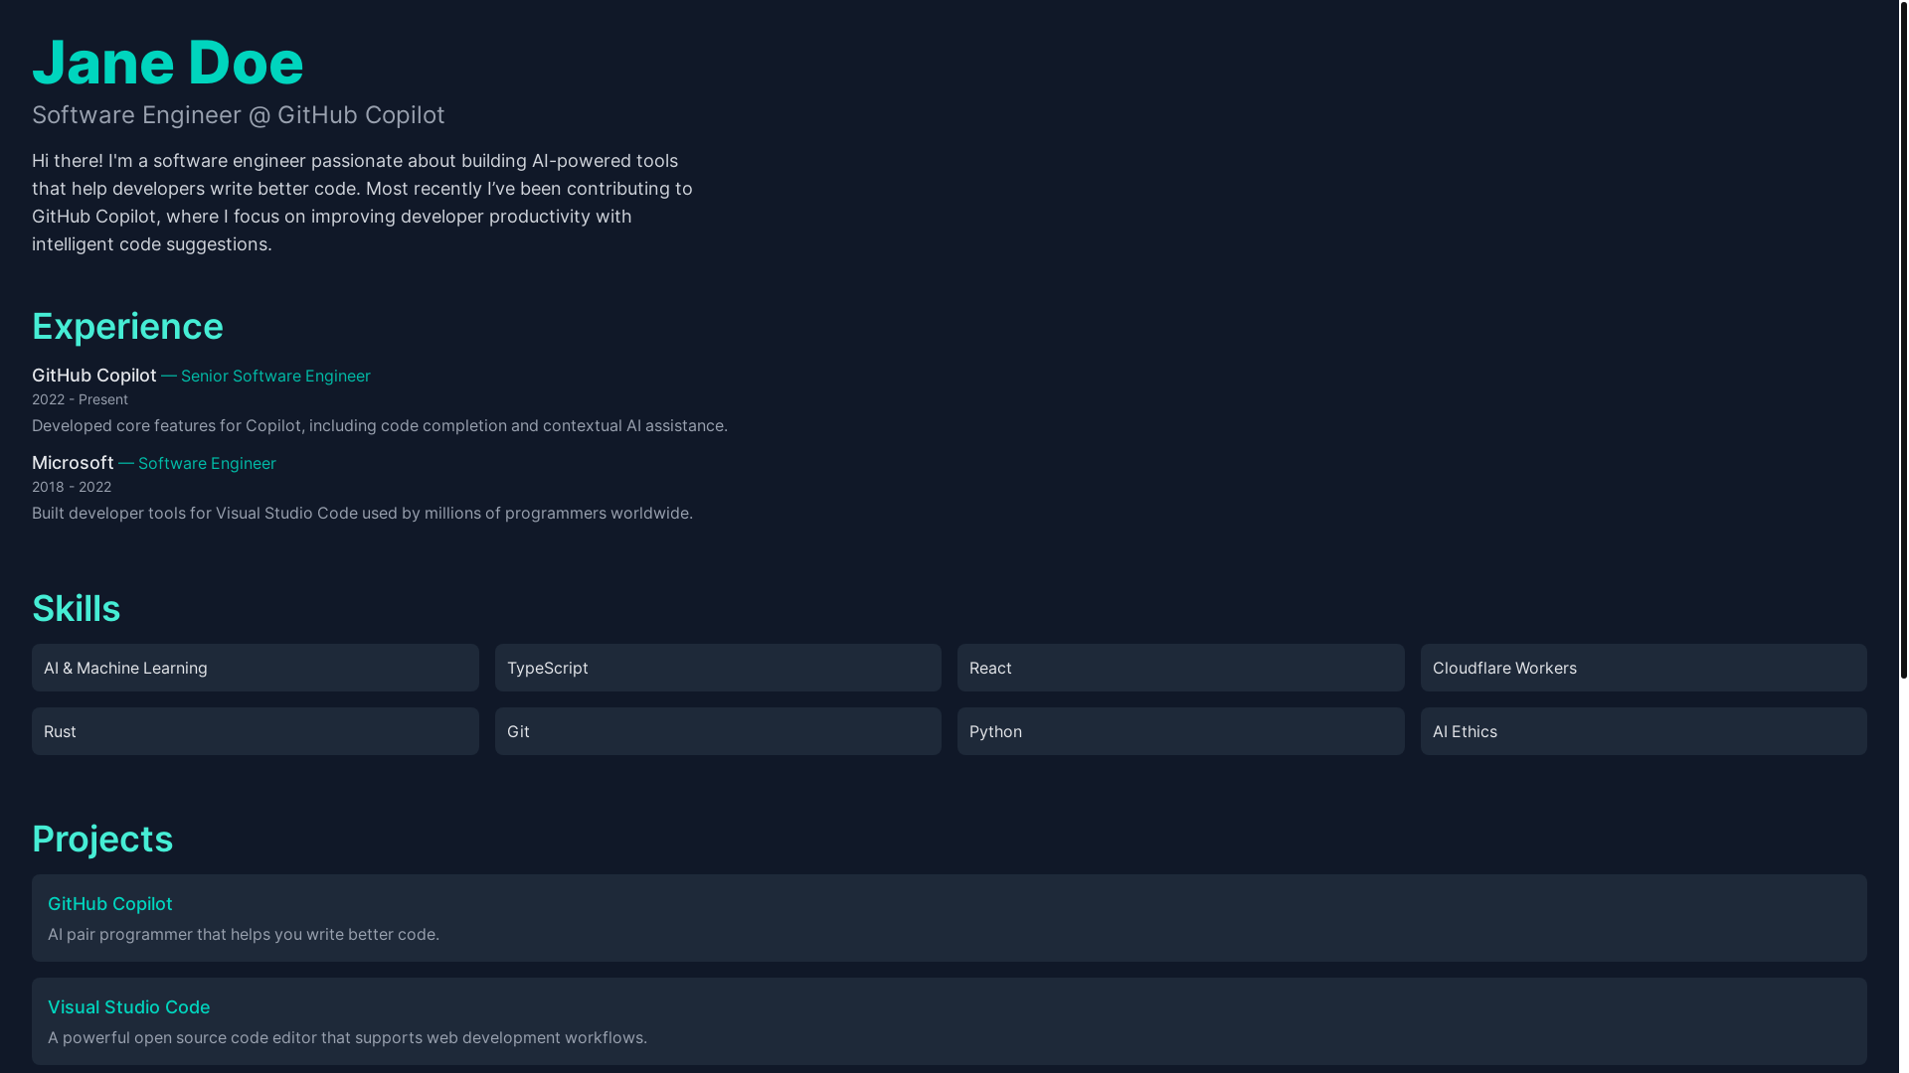Click the Skills section heading
Screen dimensions: 1909x1073
point(76,609)
